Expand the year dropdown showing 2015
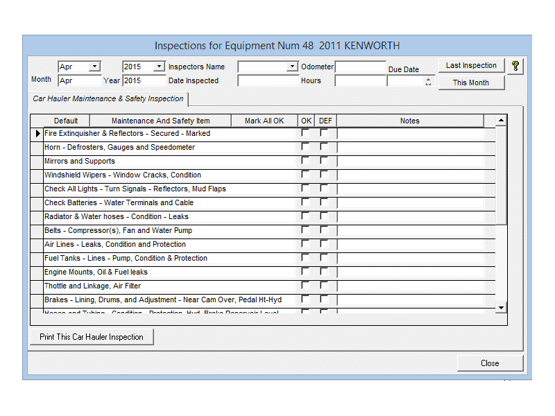 [x=159, y=67]
